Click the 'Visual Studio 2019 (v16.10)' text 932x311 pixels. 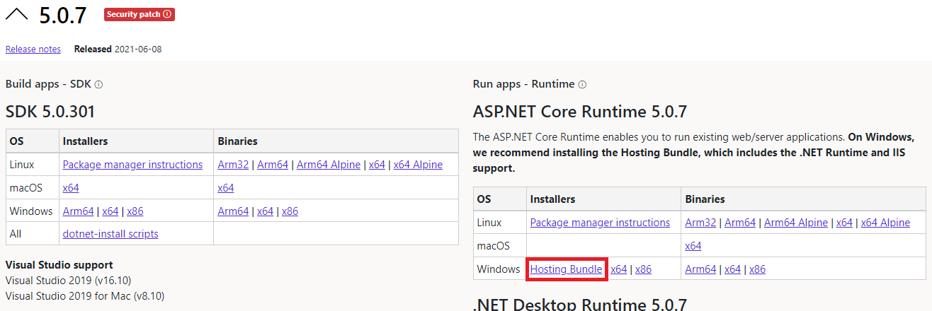tap(69, 281)
